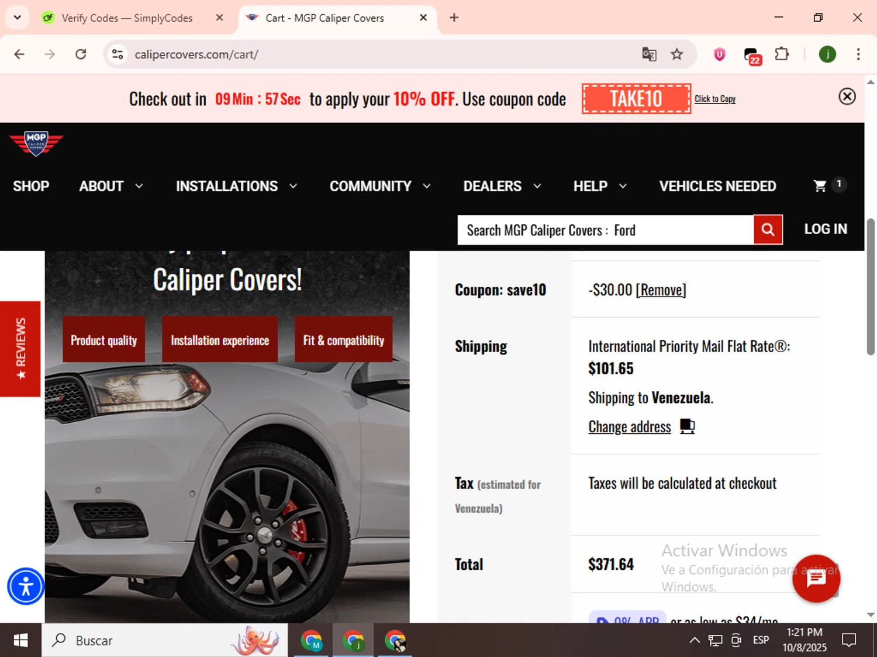The image size is (877, 657).
Task: Open the Windows Start menu
Action: [20, 641]
